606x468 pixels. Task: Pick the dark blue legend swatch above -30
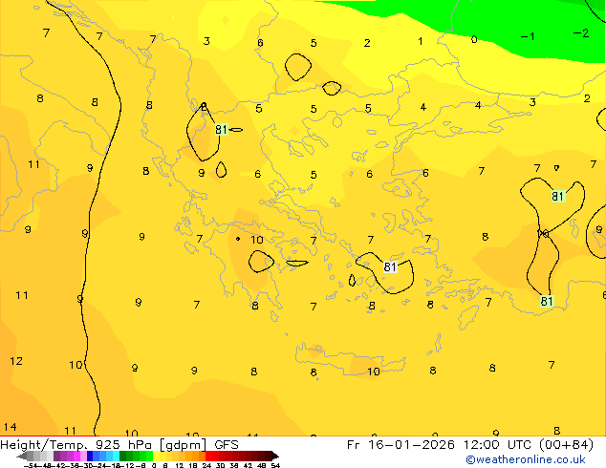coord(90,456)
